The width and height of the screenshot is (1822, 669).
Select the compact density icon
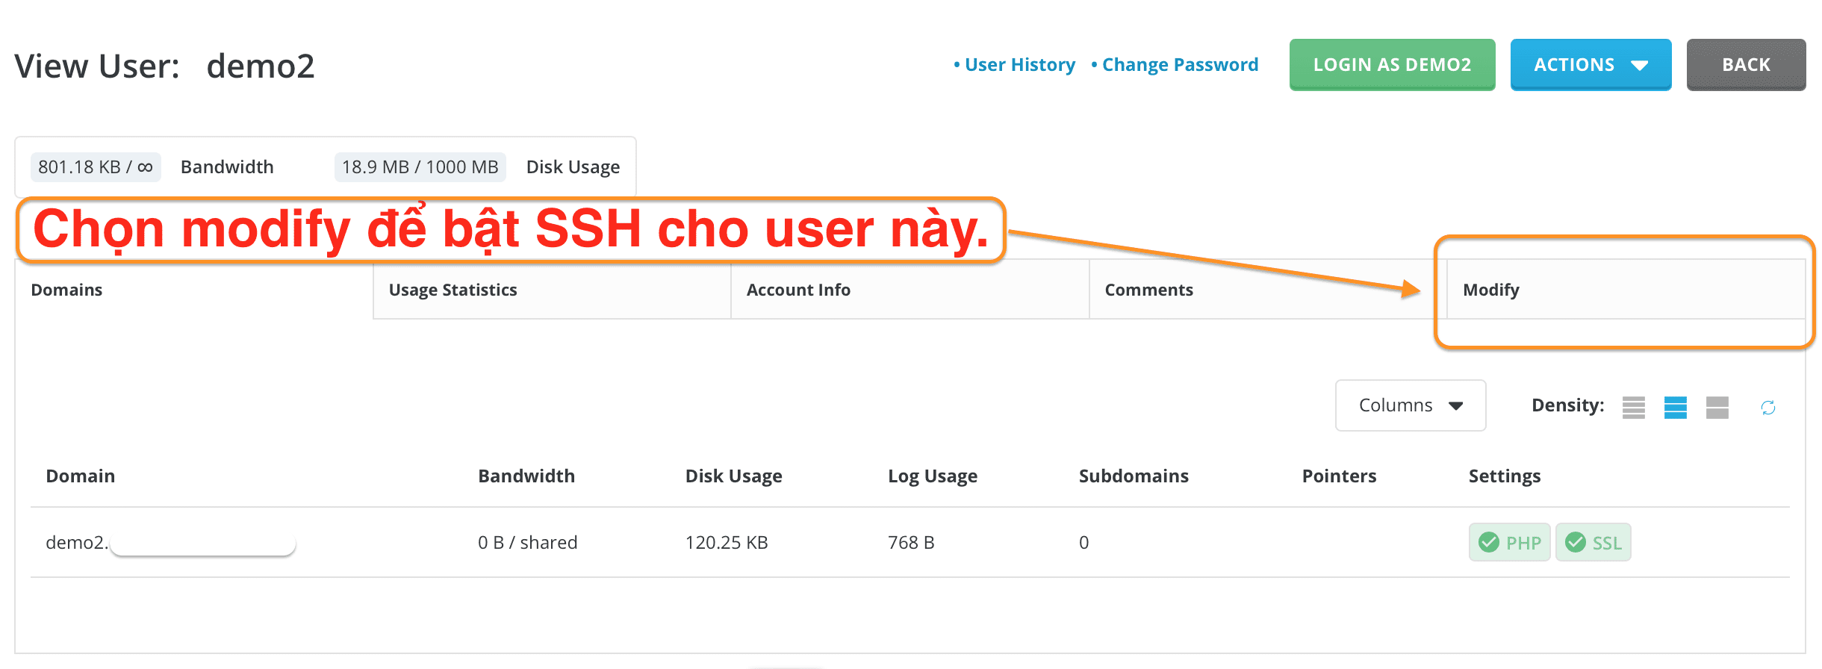pyautogui.click(x=1633, y=407)
